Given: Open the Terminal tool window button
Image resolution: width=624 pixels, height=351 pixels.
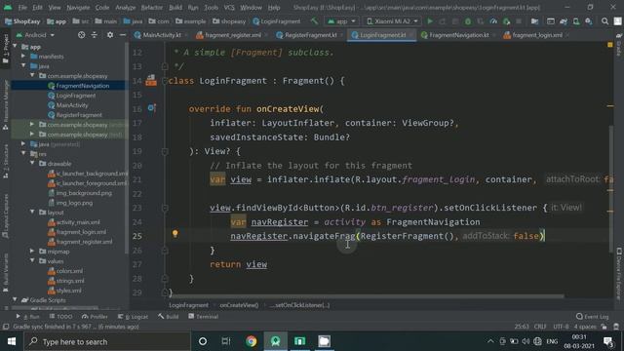Looking at the screenshot, I should click(x=203, y=316).
